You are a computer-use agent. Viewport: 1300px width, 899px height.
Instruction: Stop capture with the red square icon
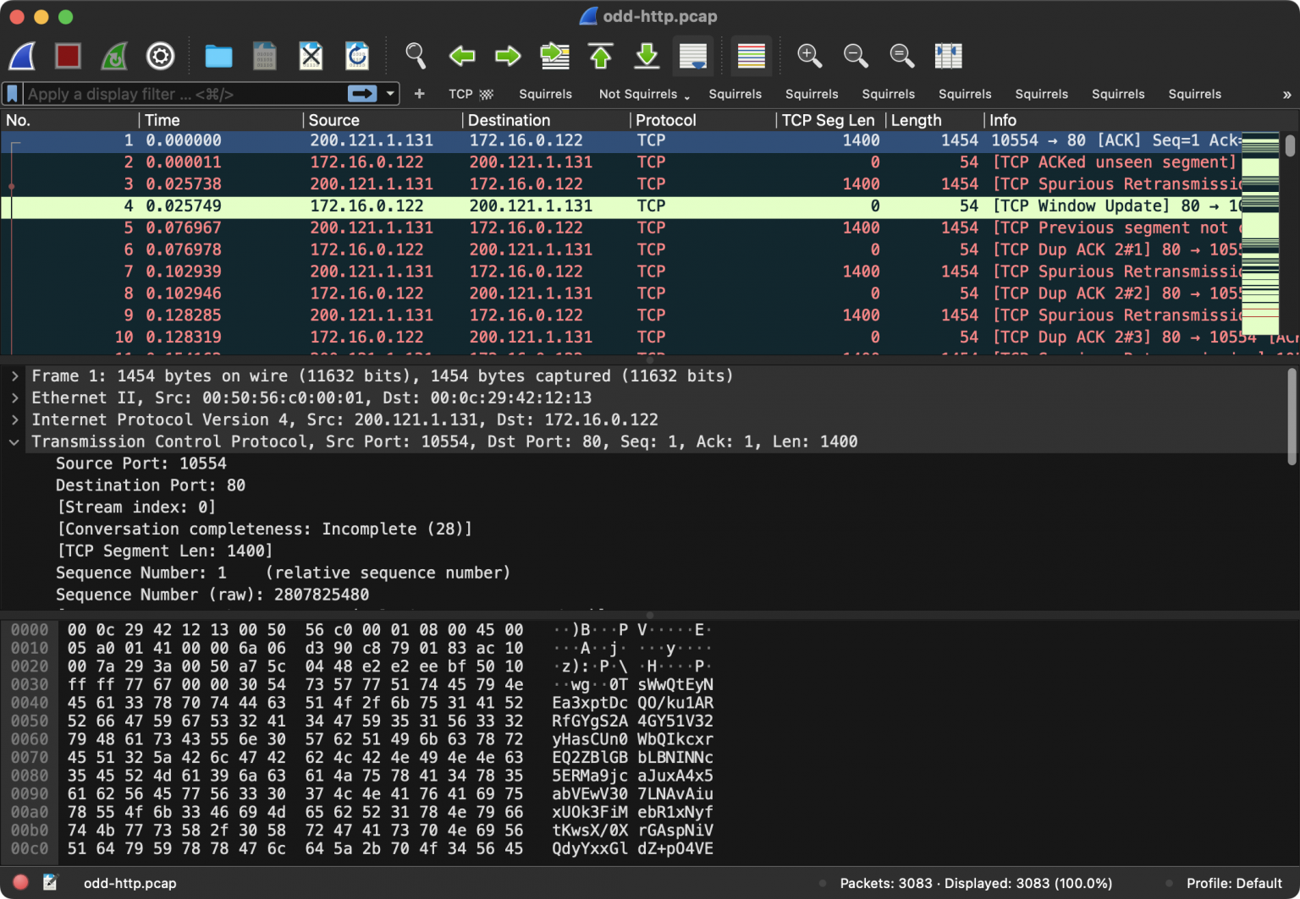68,56
